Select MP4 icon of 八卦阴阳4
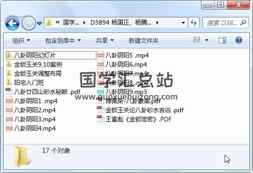The width and height of the screenshot is (253, 173). 9,128
